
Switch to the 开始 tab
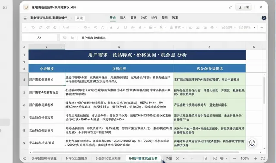click(113, 18)
